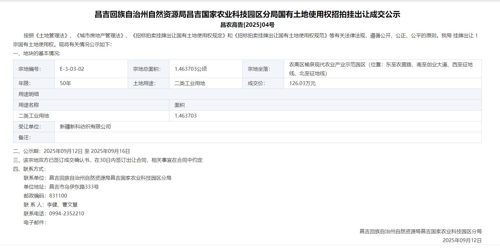Image resolution: width=500 pixels, height=251 pixels.
Task: Click the address 昌吉市乌伊东路333号
Action: click(x=74, y=187)
